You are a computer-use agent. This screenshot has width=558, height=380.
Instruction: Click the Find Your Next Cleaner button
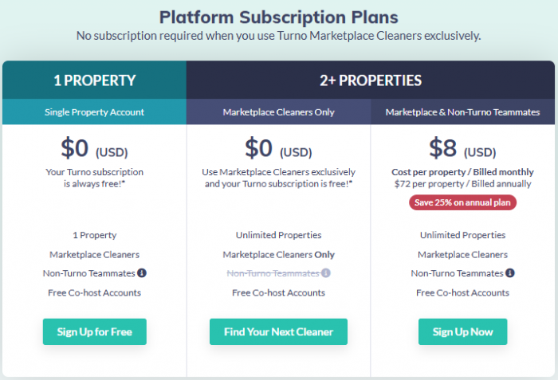point(278,331)
